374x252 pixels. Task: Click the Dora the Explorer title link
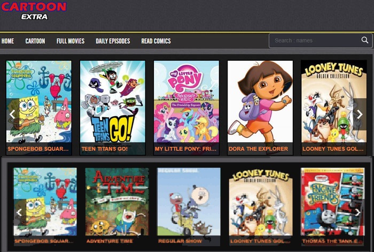point(258,149)
